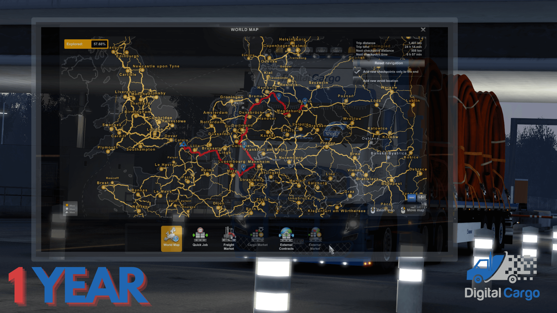Viewport: 557px width, 313px height.
Task: Click Next checkpoint time 6 h 57 min
Action: [x=414, y=54]
